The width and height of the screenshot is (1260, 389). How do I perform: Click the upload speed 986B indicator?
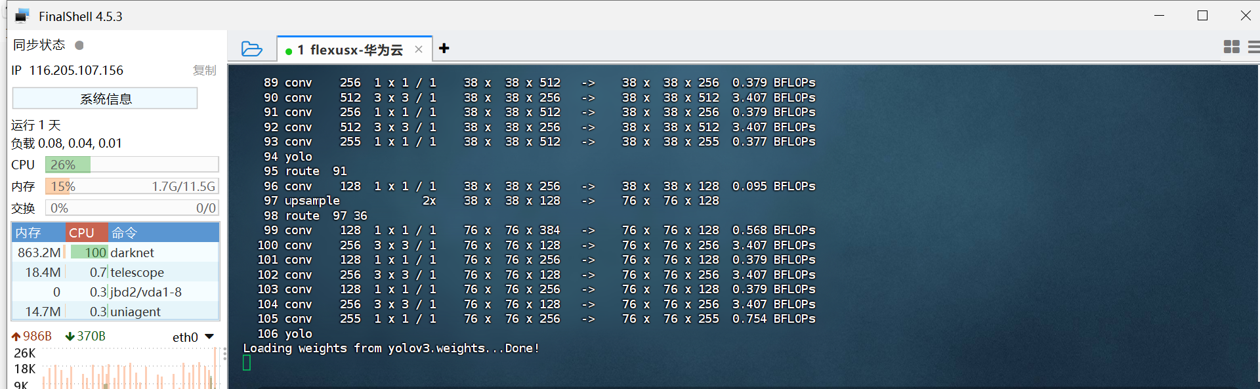click(x=31, y=337)
